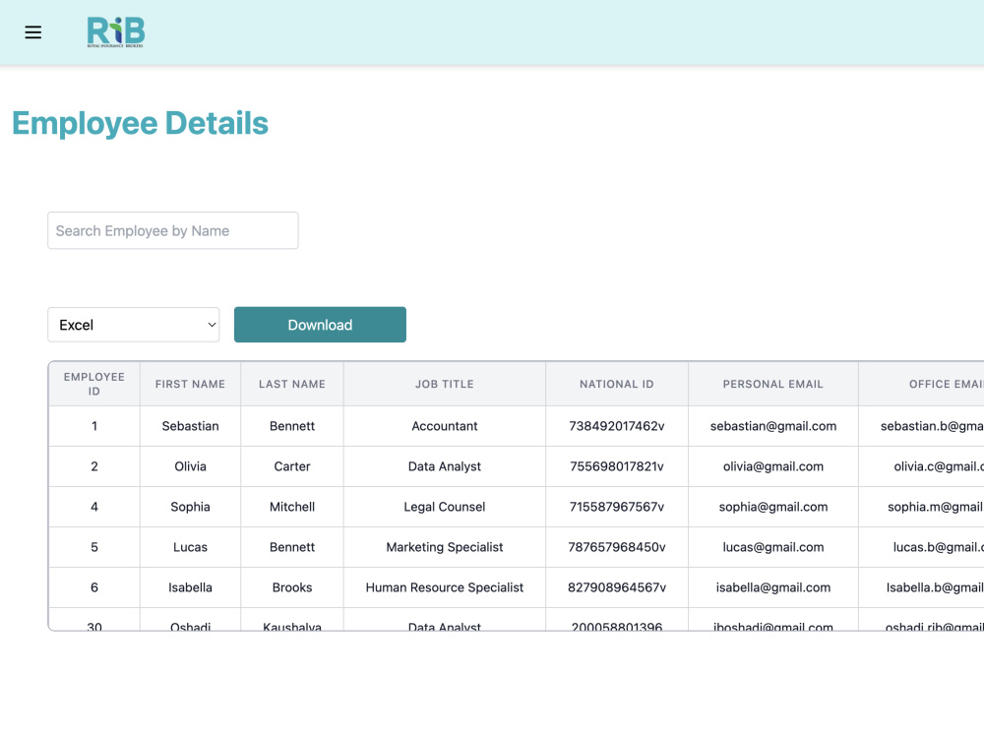This screenshot has height=738, width=984.
Task: Click the Personal Email column header
Action: point(773,384)
